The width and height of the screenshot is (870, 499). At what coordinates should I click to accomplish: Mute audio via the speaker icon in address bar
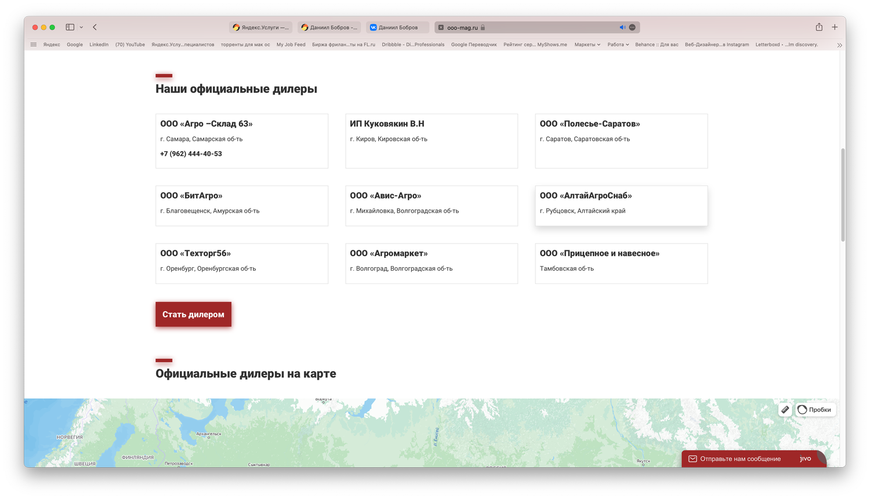622,27
